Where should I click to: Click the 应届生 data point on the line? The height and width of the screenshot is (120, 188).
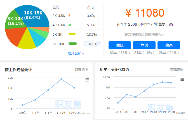pyautogui.click(x=22, y=105)
